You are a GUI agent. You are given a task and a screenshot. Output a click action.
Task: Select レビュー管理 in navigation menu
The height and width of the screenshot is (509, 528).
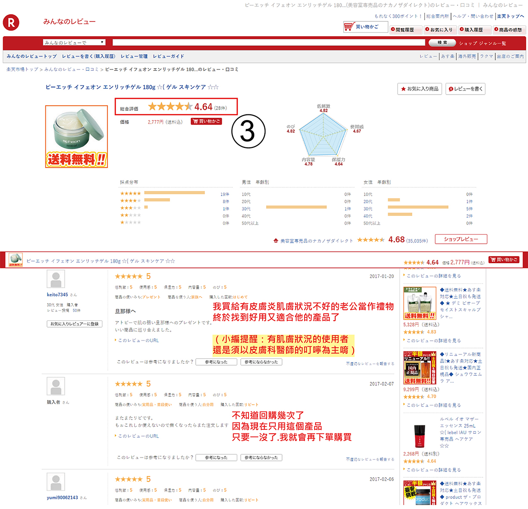[134, 56]
